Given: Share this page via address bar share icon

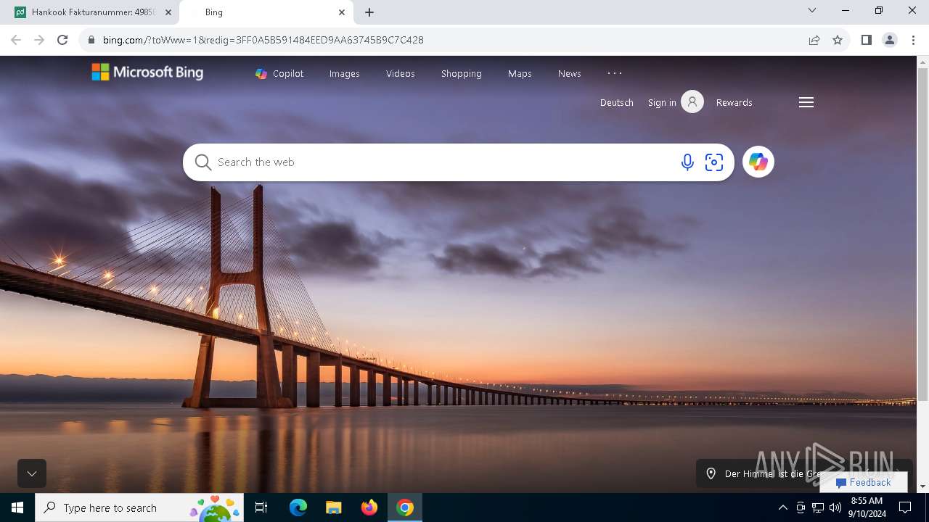Looking at the screenshot, I should click(814, 40).
